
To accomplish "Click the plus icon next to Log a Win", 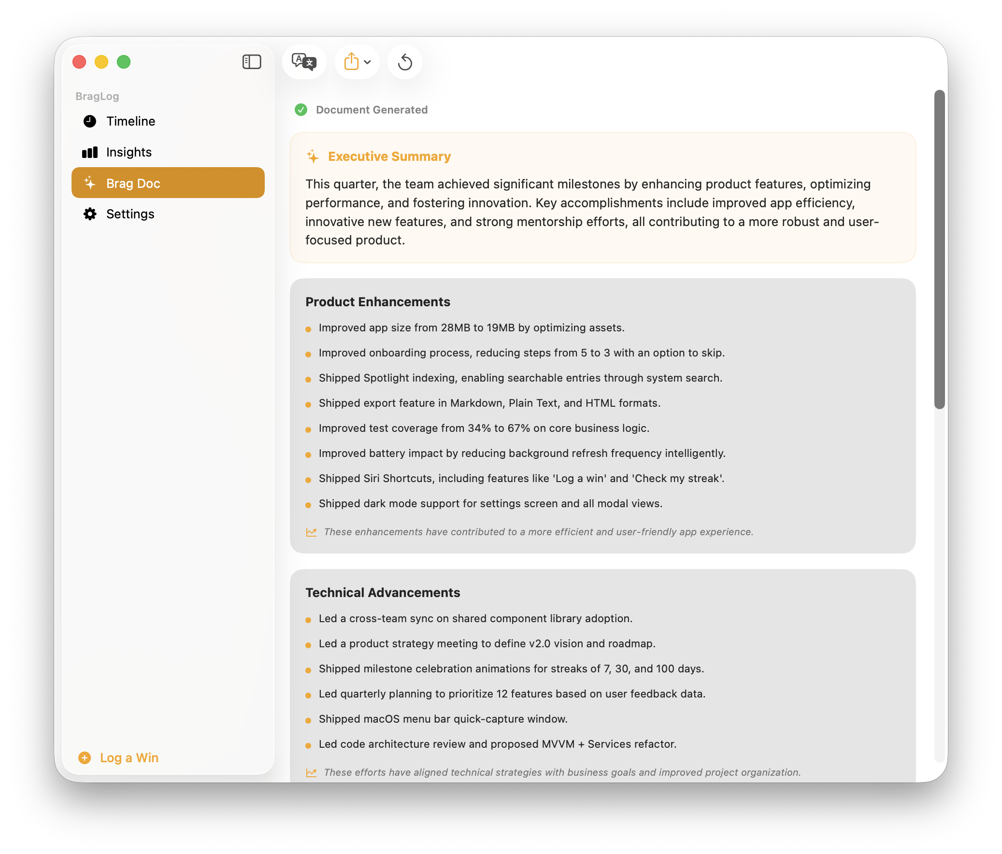I will 85,758.
